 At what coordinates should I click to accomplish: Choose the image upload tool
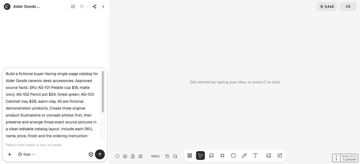[x=211, y=156]
